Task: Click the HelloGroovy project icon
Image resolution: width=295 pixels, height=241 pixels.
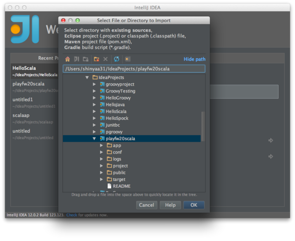Action: (x=102, y=98)
